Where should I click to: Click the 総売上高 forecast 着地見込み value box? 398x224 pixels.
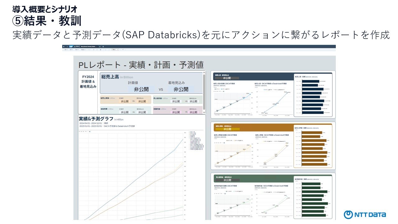tap(181, 89)
